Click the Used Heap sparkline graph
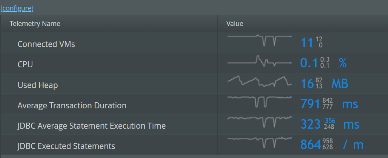Screen dimensions: 388x158 click(259, 81)
